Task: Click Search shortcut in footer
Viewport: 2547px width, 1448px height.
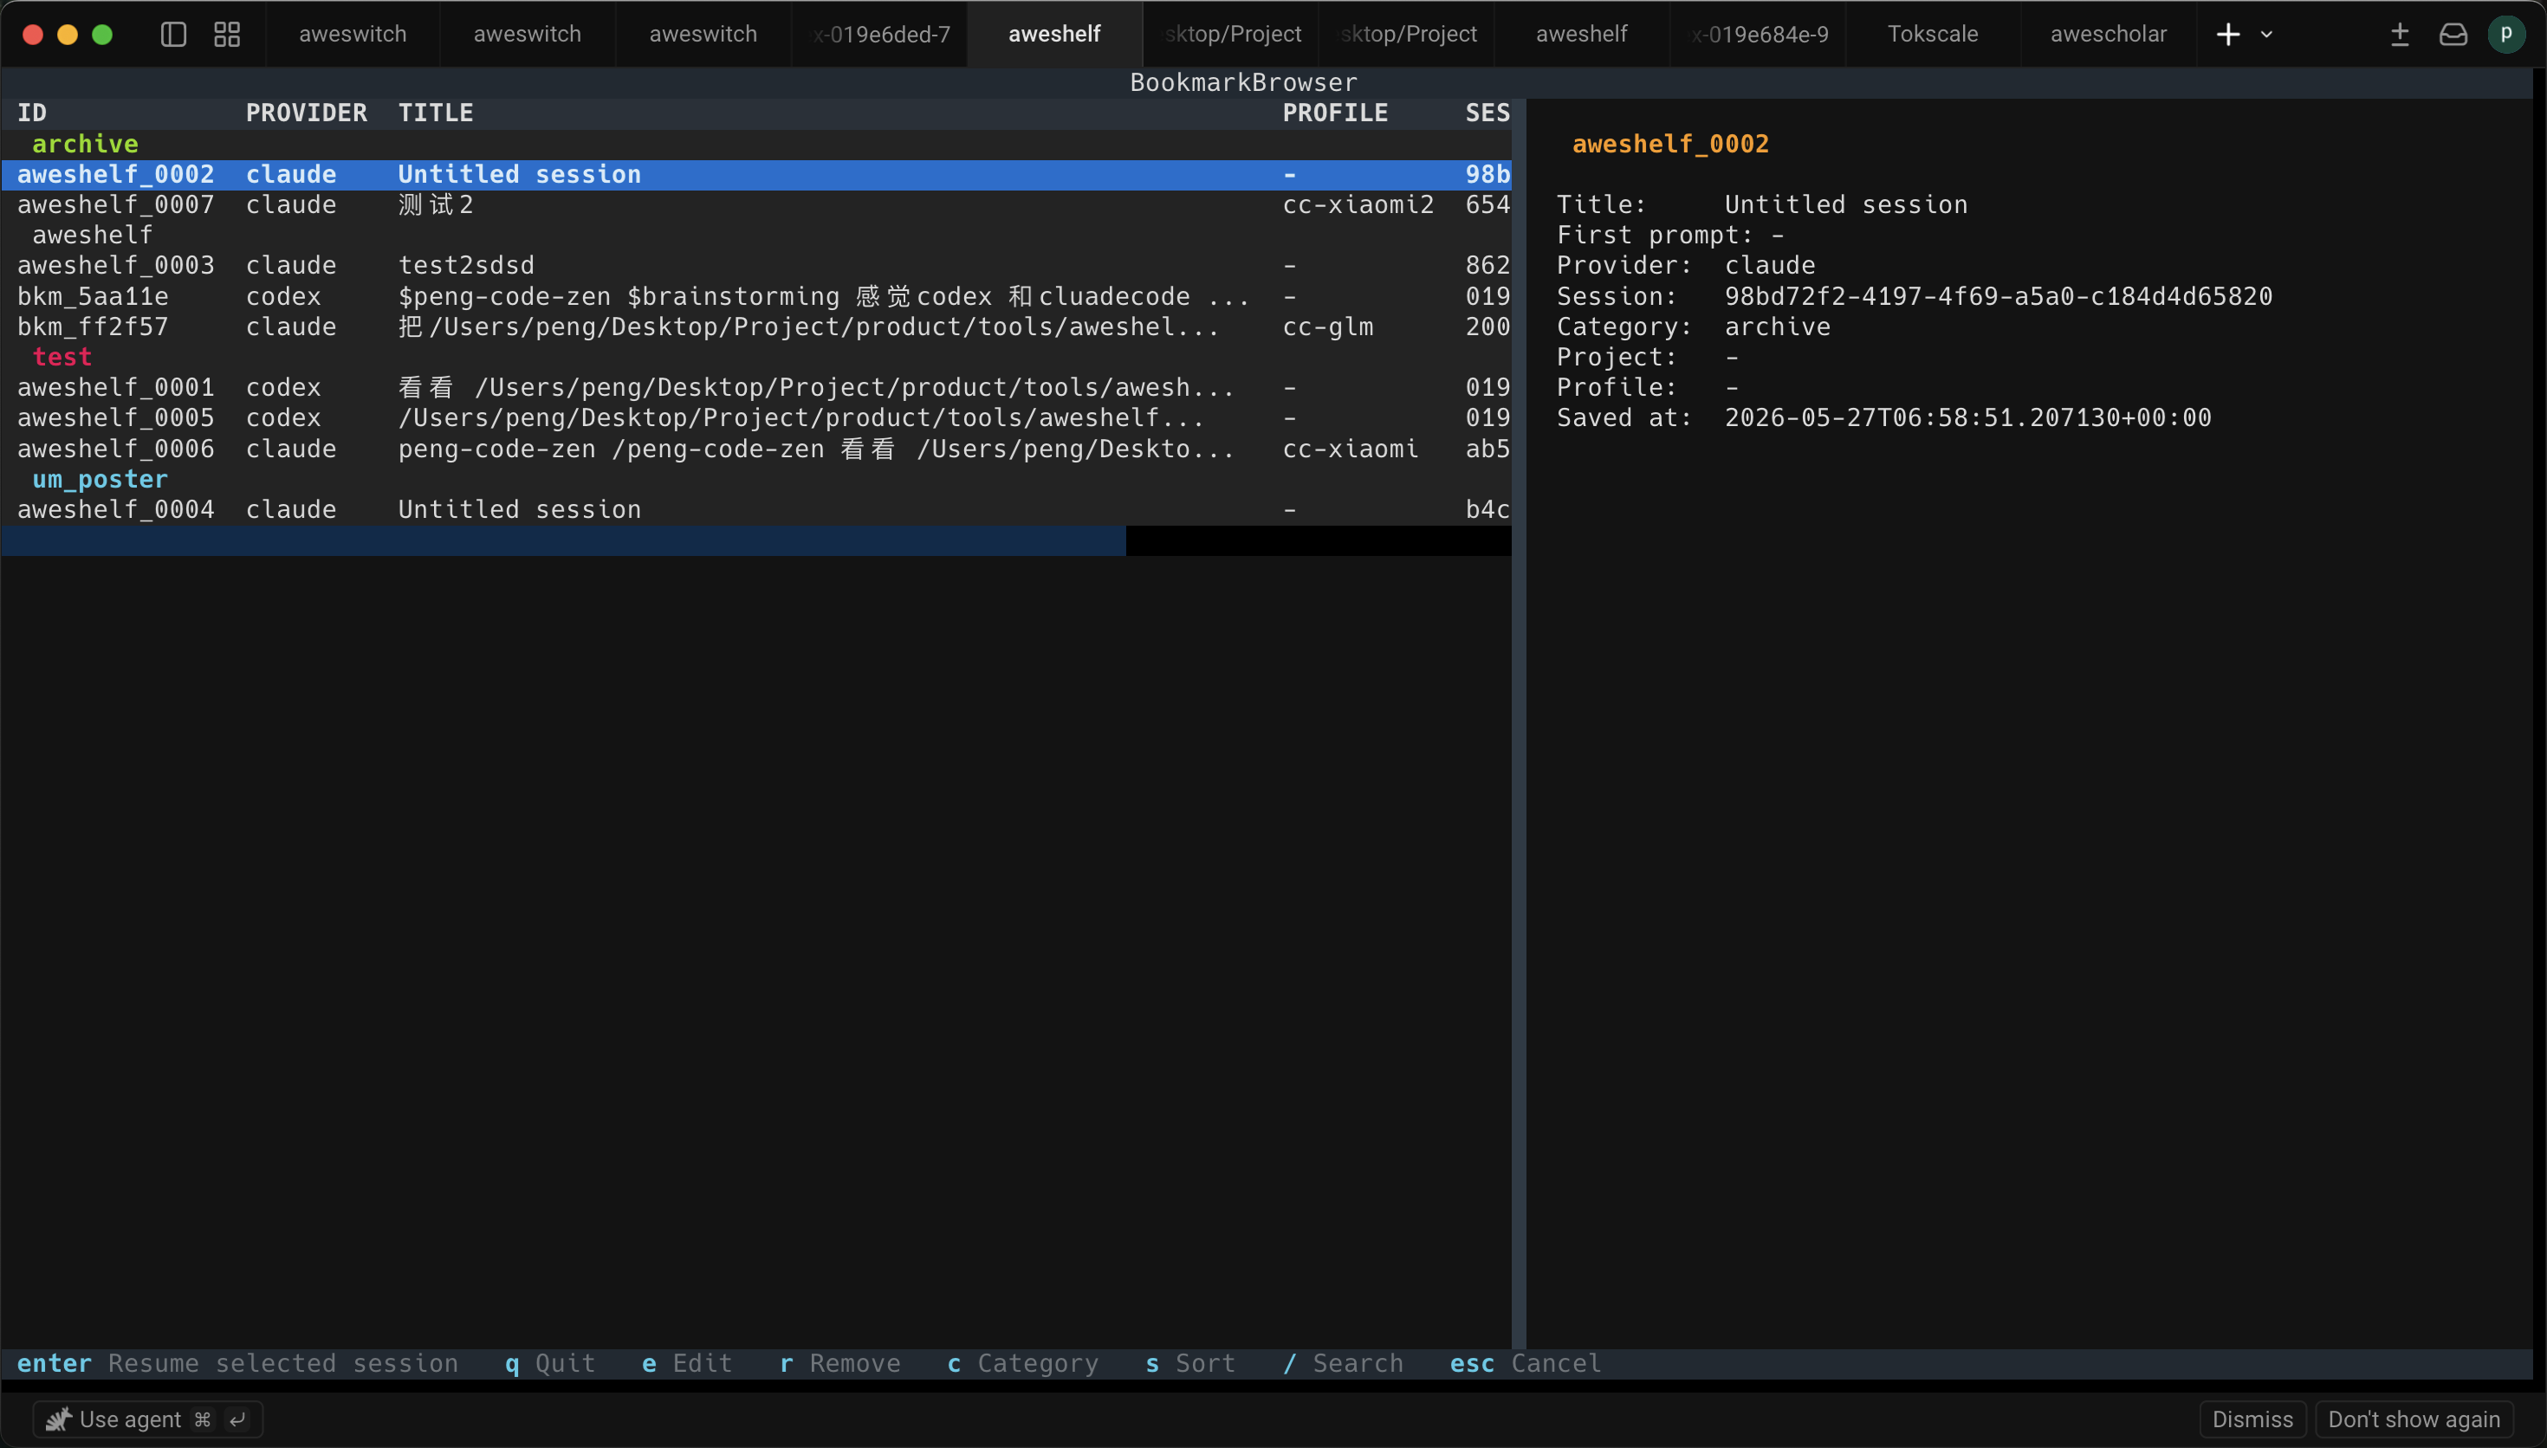Action: [1343, 1363]
